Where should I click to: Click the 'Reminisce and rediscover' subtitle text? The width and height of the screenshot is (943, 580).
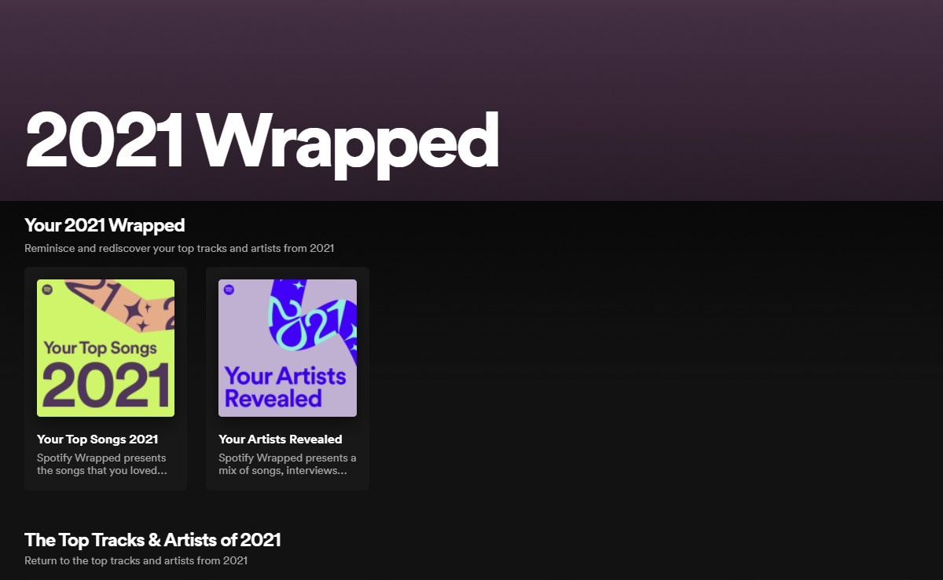(179, 248)
